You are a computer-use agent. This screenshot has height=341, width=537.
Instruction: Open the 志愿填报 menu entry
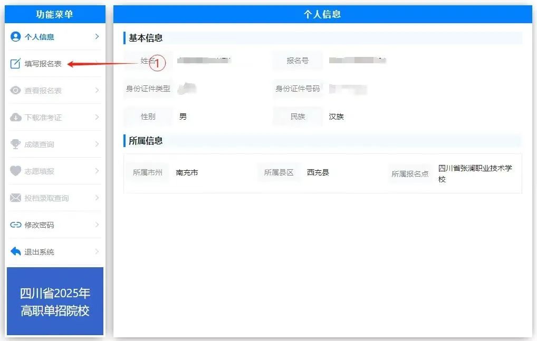(40, 171)
